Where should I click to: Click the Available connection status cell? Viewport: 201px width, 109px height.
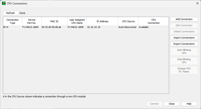click(x=144, y=27)
